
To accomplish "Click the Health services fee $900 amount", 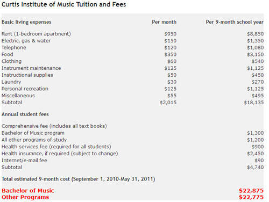I will click(x=258, y=147).
